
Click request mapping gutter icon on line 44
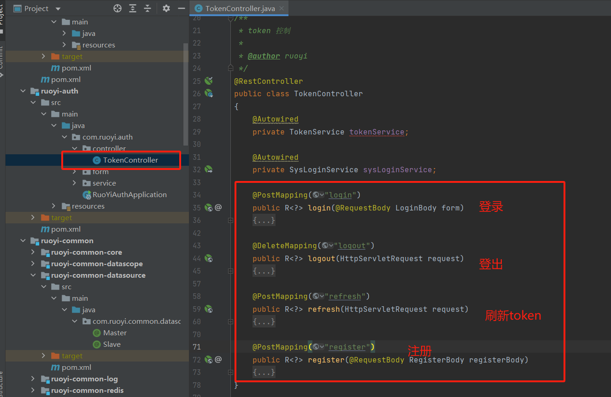(209, 258)
